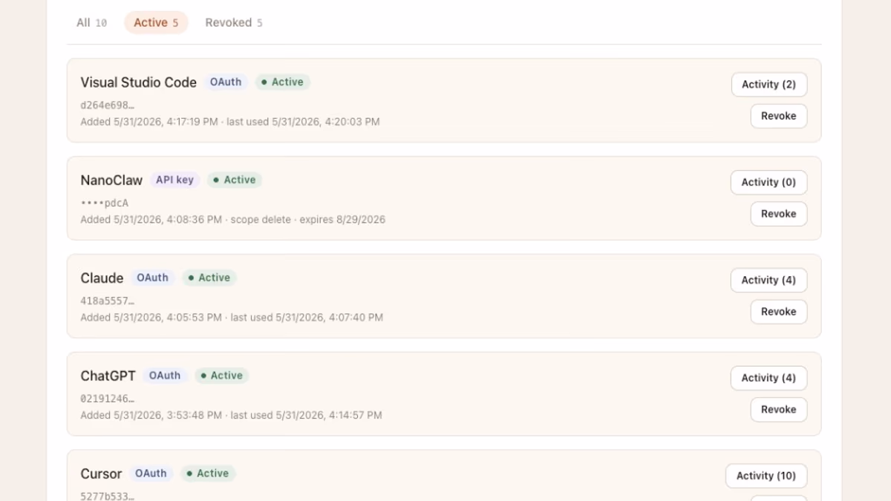Click the token ID 5277b533…

[x=107, y=496]
